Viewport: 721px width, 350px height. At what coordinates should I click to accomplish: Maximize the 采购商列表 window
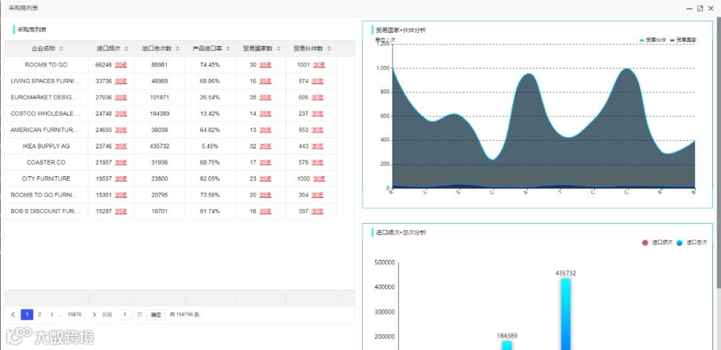click(x=700, y=8)
